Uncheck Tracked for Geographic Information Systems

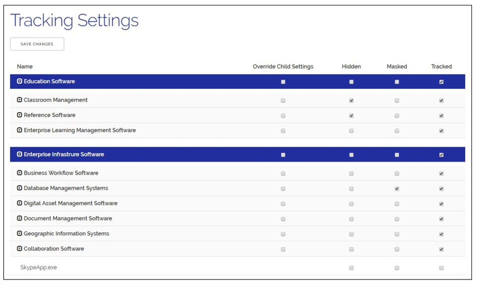[441, 234]
